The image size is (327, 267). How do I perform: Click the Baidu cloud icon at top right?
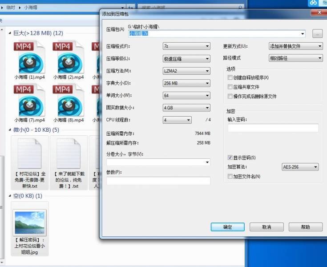pyautogui.click(x=314, y=3)
